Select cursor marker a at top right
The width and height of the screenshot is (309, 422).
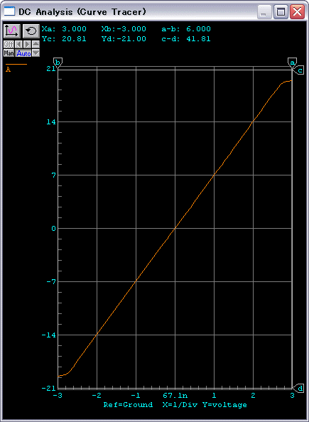pos(292,63)
